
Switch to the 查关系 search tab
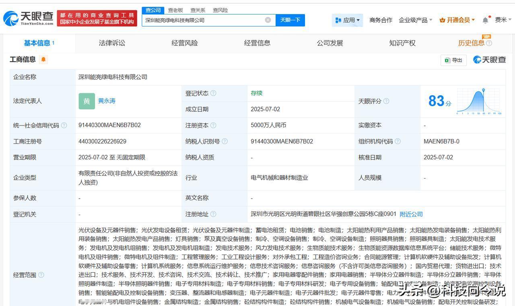tap(198, 10)
